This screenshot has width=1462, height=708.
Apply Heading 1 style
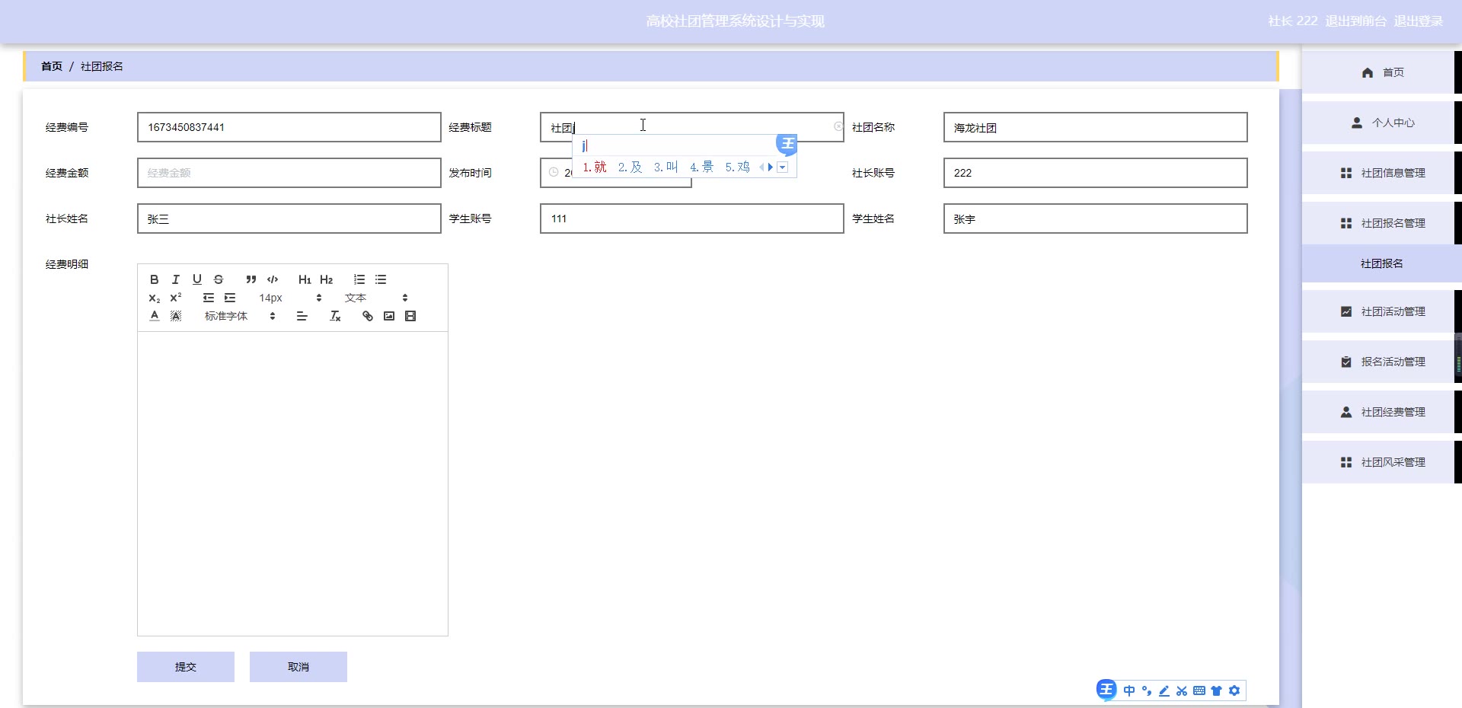(x=305, y=279)
